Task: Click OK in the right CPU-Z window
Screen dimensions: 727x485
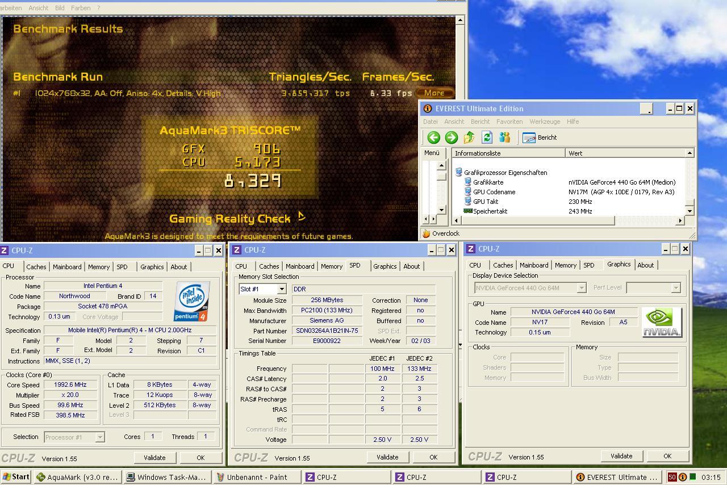Action: (x=667, y=456)
